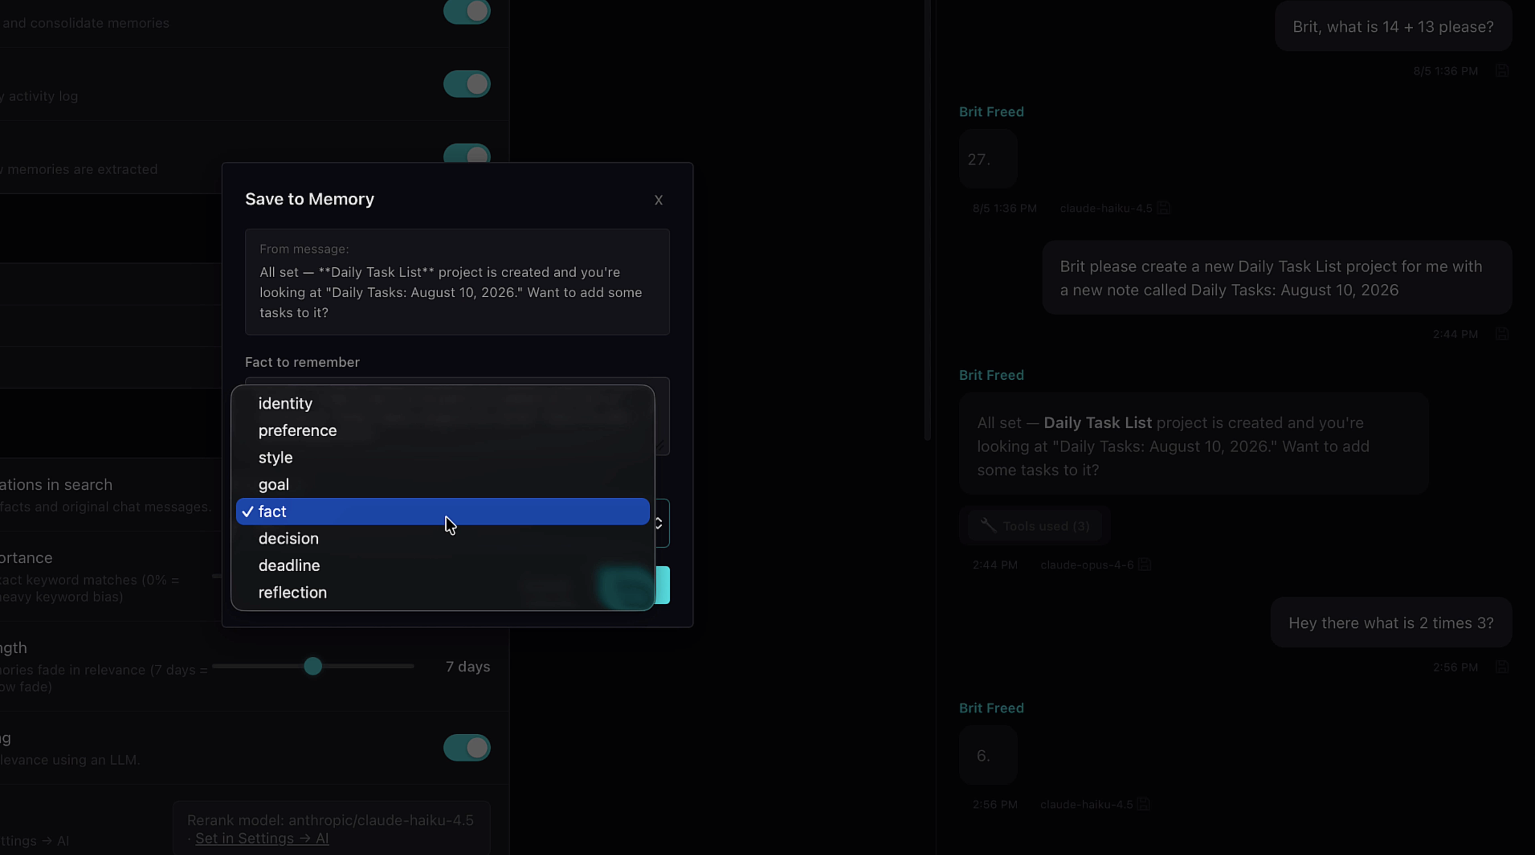Screen dimensions: 1535x855
Task: Disable the LLM relevance reranking switch
Action: 467,747
